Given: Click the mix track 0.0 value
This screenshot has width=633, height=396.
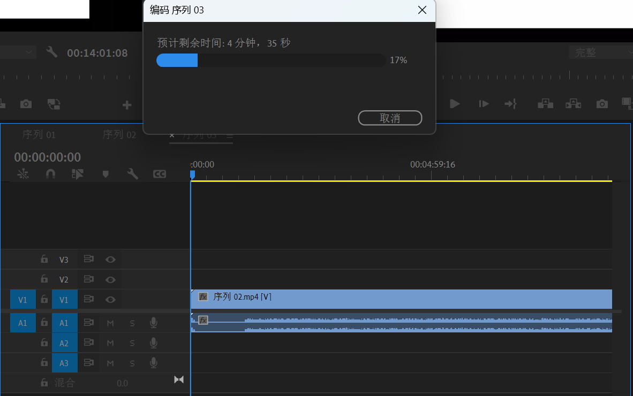Looking at the screenshot, I should [x=122, y=383].
